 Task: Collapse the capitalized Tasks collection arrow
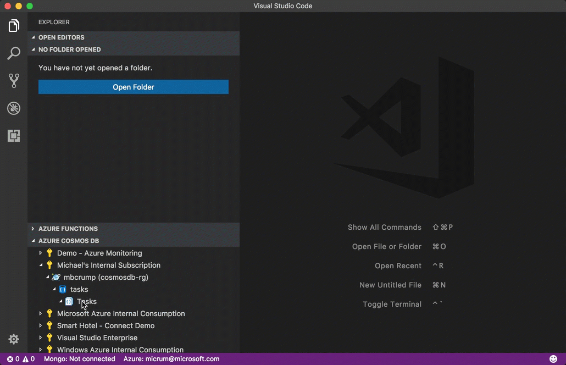pyautogui.click(x=60, y=301)
